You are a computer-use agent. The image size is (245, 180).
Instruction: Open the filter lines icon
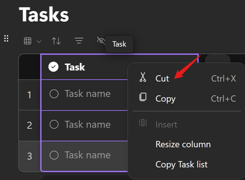pos(79,41)
